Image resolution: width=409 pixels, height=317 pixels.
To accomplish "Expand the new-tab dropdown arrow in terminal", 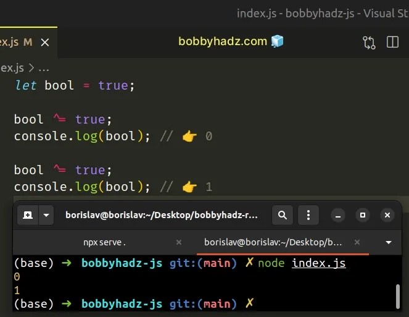I will (x=46, y=215).
